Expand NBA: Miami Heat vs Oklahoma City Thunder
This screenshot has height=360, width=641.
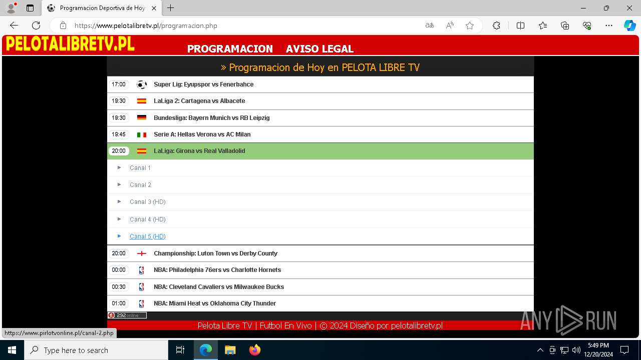click(x=320, y=303)
